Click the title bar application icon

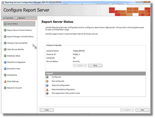coord(3,2)
